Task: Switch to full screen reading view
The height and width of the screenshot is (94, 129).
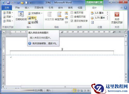Action: click(x=78, y=90)
